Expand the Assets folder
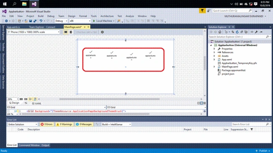Screen dimensions: 273x153 pos(215,56)
